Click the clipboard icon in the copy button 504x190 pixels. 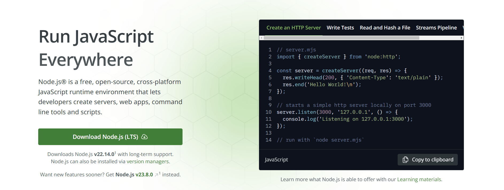(405, 159)
